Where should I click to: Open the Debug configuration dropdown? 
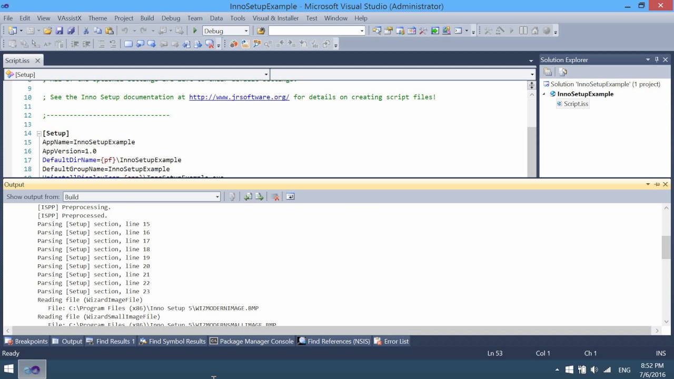click(245, 31)
